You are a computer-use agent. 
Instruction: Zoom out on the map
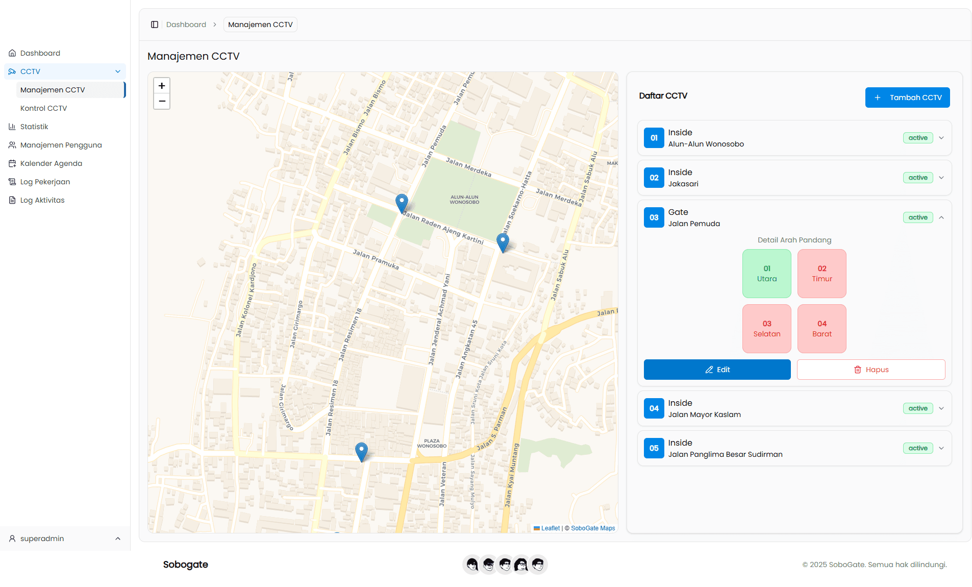pyautogui.click(x=162, y=101)
